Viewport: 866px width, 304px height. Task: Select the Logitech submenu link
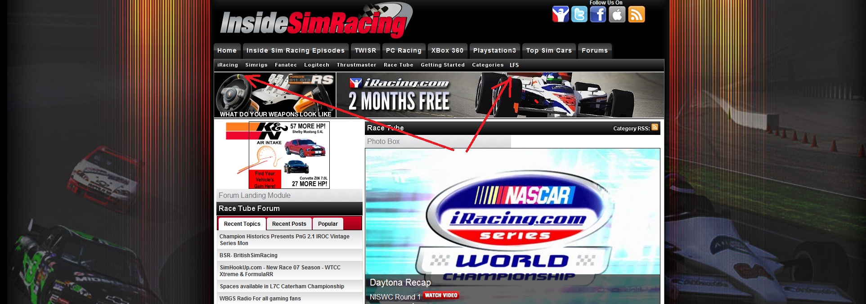pos(317,65)
